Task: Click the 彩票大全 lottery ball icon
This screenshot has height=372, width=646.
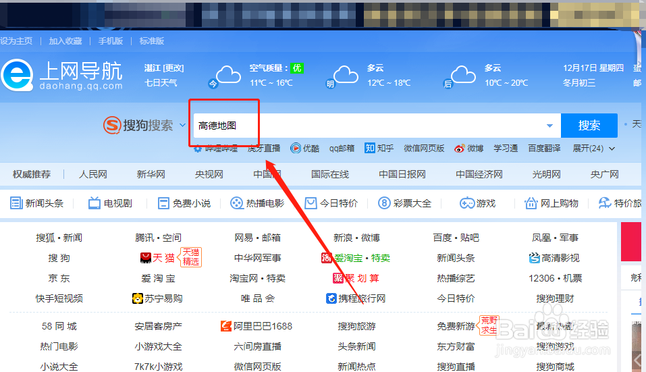Action: pos(384,203)
